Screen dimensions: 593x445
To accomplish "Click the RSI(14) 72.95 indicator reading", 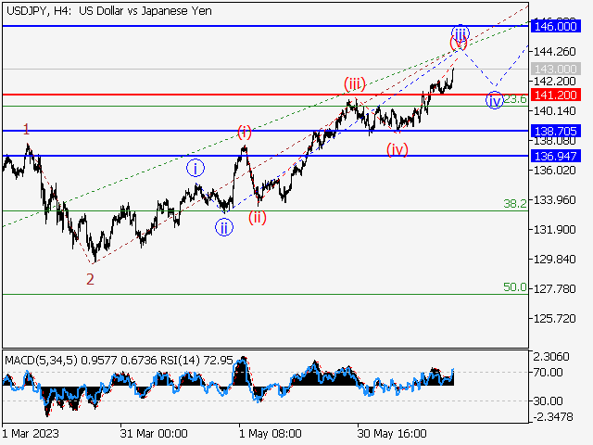I will (196, 361).
